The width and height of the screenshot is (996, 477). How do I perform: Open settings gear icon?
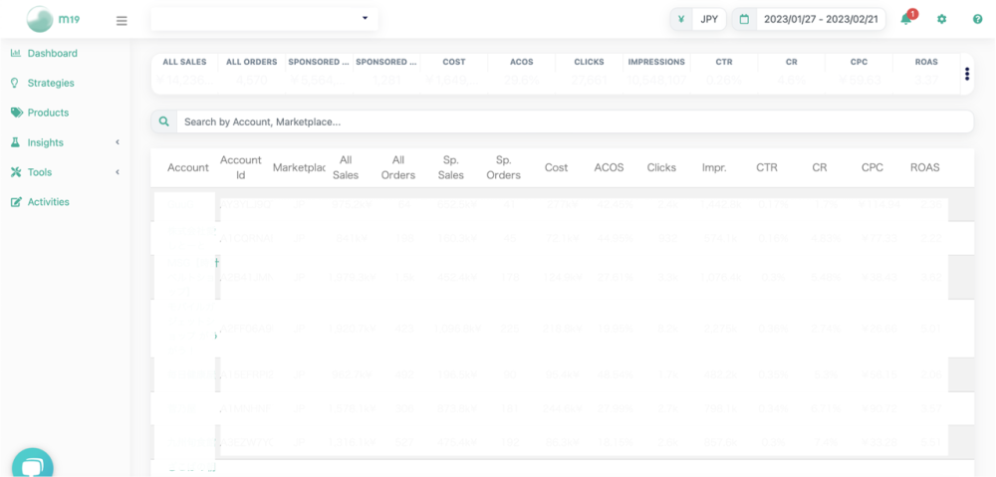click(x=942, y=19)
